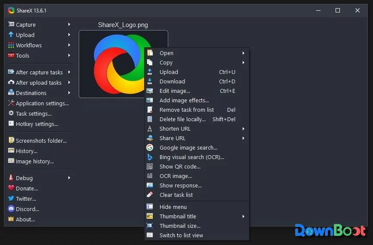Click the Twitter bird icon
The image size is (373, 245).
(x=11, y=198)
